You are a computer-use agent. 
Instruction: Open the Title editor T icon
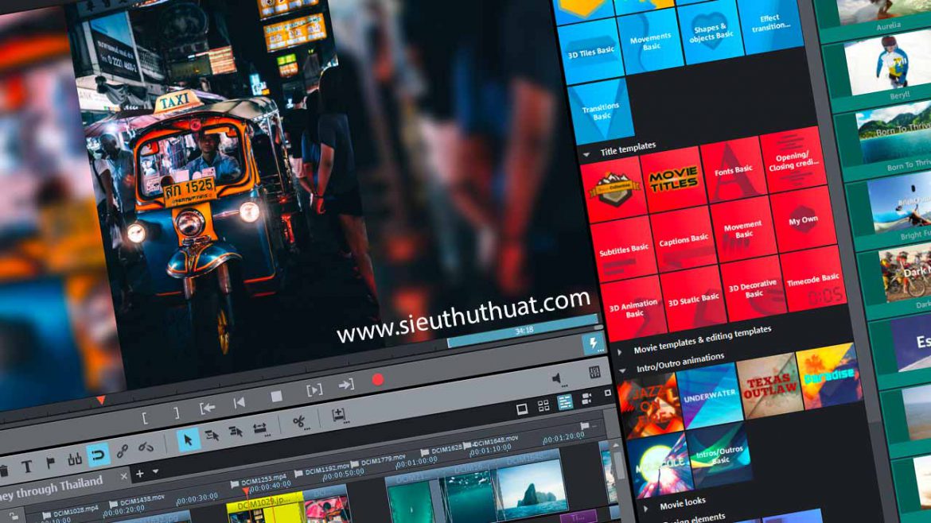point(26,467)
